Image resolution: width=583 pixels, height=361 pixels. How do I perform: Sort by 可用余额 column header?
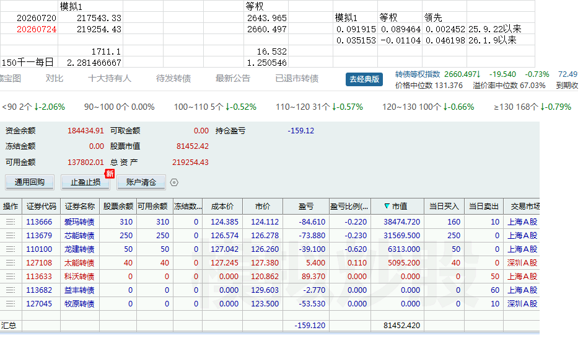point(155,206)
